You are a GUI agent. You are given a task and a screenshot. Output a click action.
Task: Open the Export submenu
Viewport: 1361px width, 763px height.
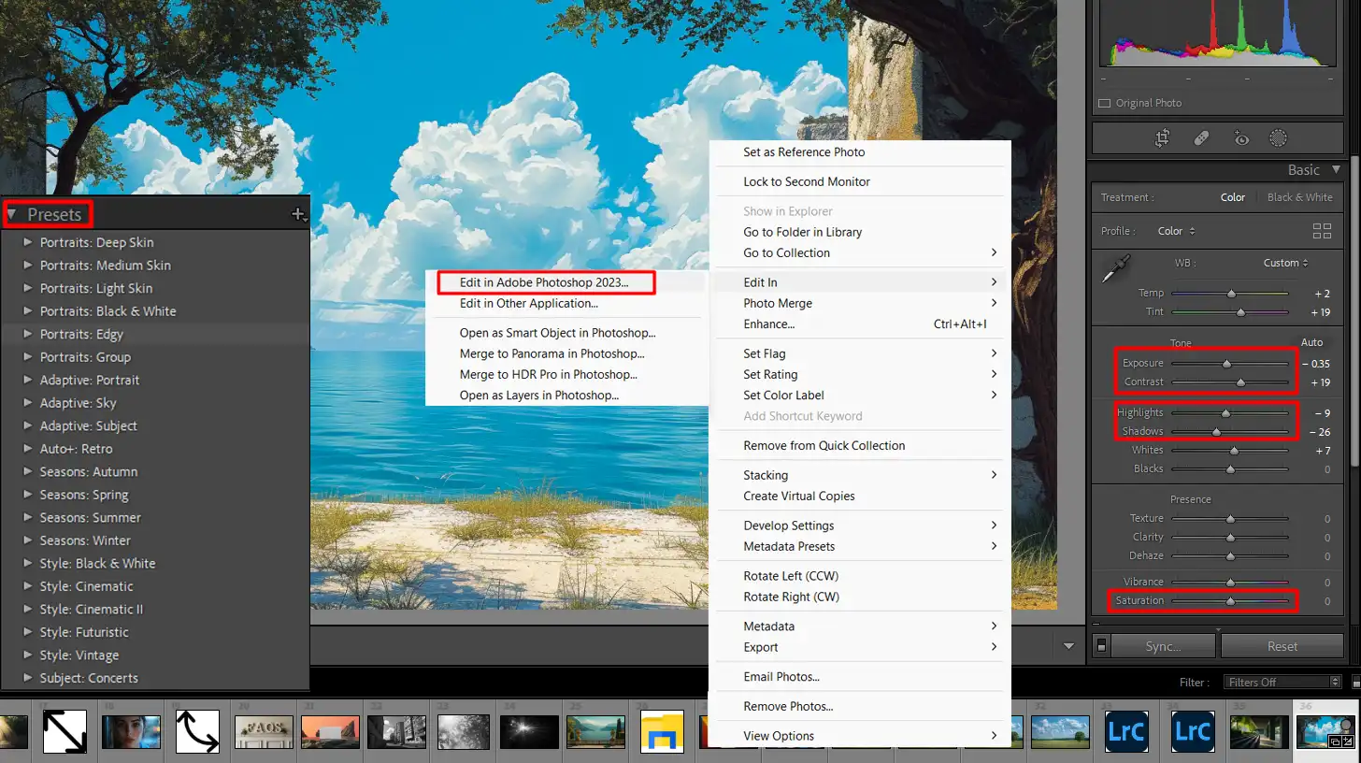(860, 647)
